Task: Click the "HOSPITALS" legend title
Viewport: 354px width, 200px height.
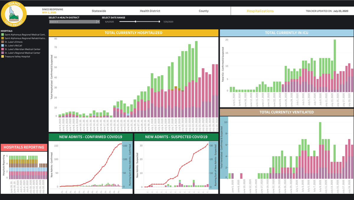Action: (x=6, y=31)
